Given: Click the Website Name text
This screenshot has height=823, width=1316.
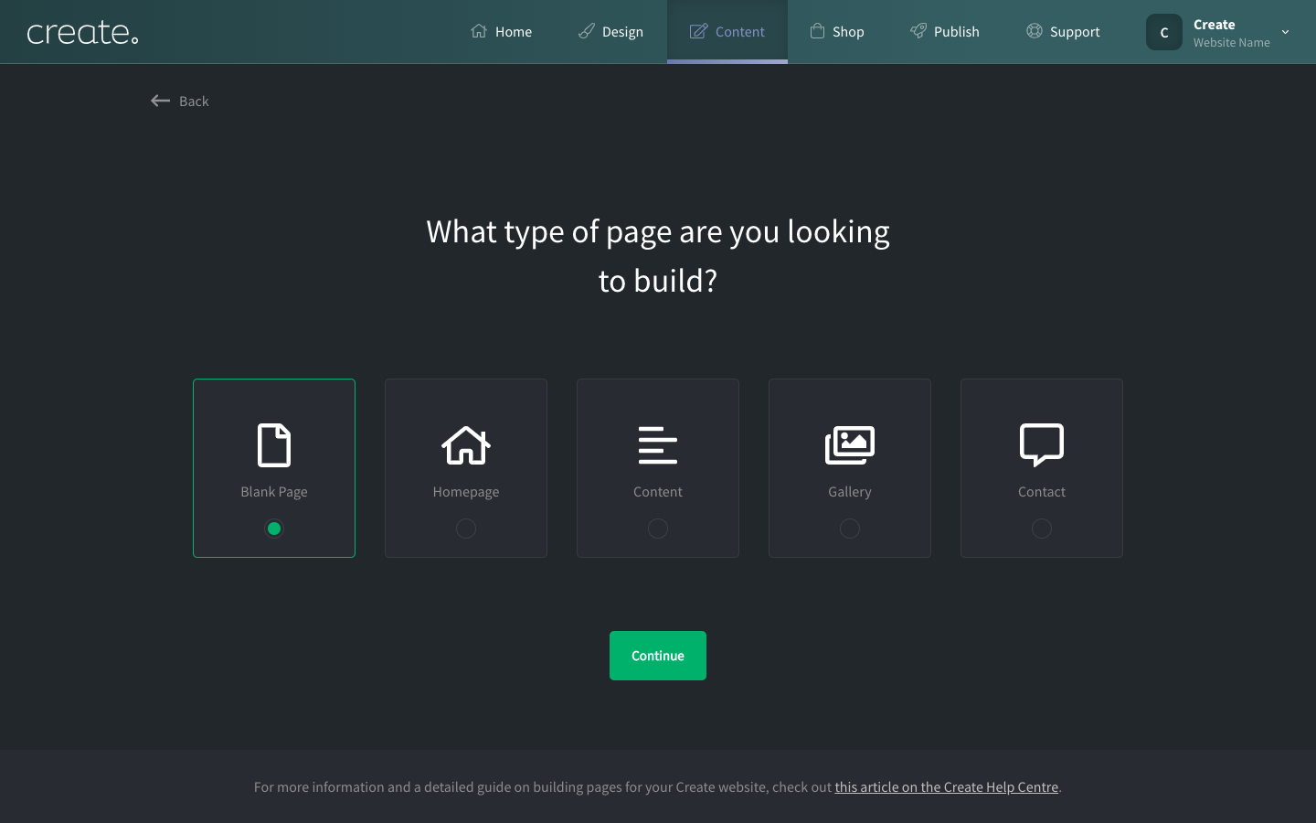Looking at the screenshot, I should (1231, 43).
